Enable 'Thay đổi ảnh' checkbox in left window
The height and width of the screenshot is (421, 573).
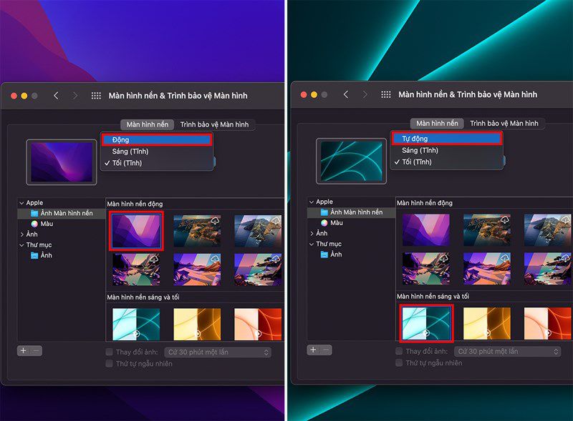coord(109,352)
